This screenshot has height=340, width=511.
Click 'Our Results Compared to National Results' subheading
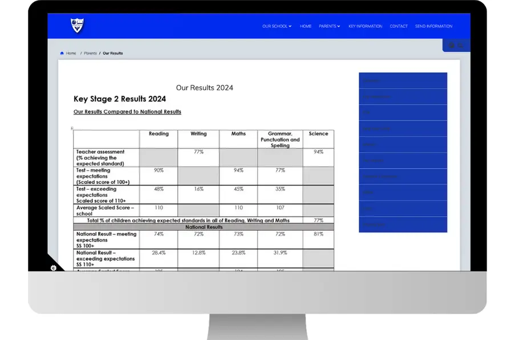[x=127, y=112]
